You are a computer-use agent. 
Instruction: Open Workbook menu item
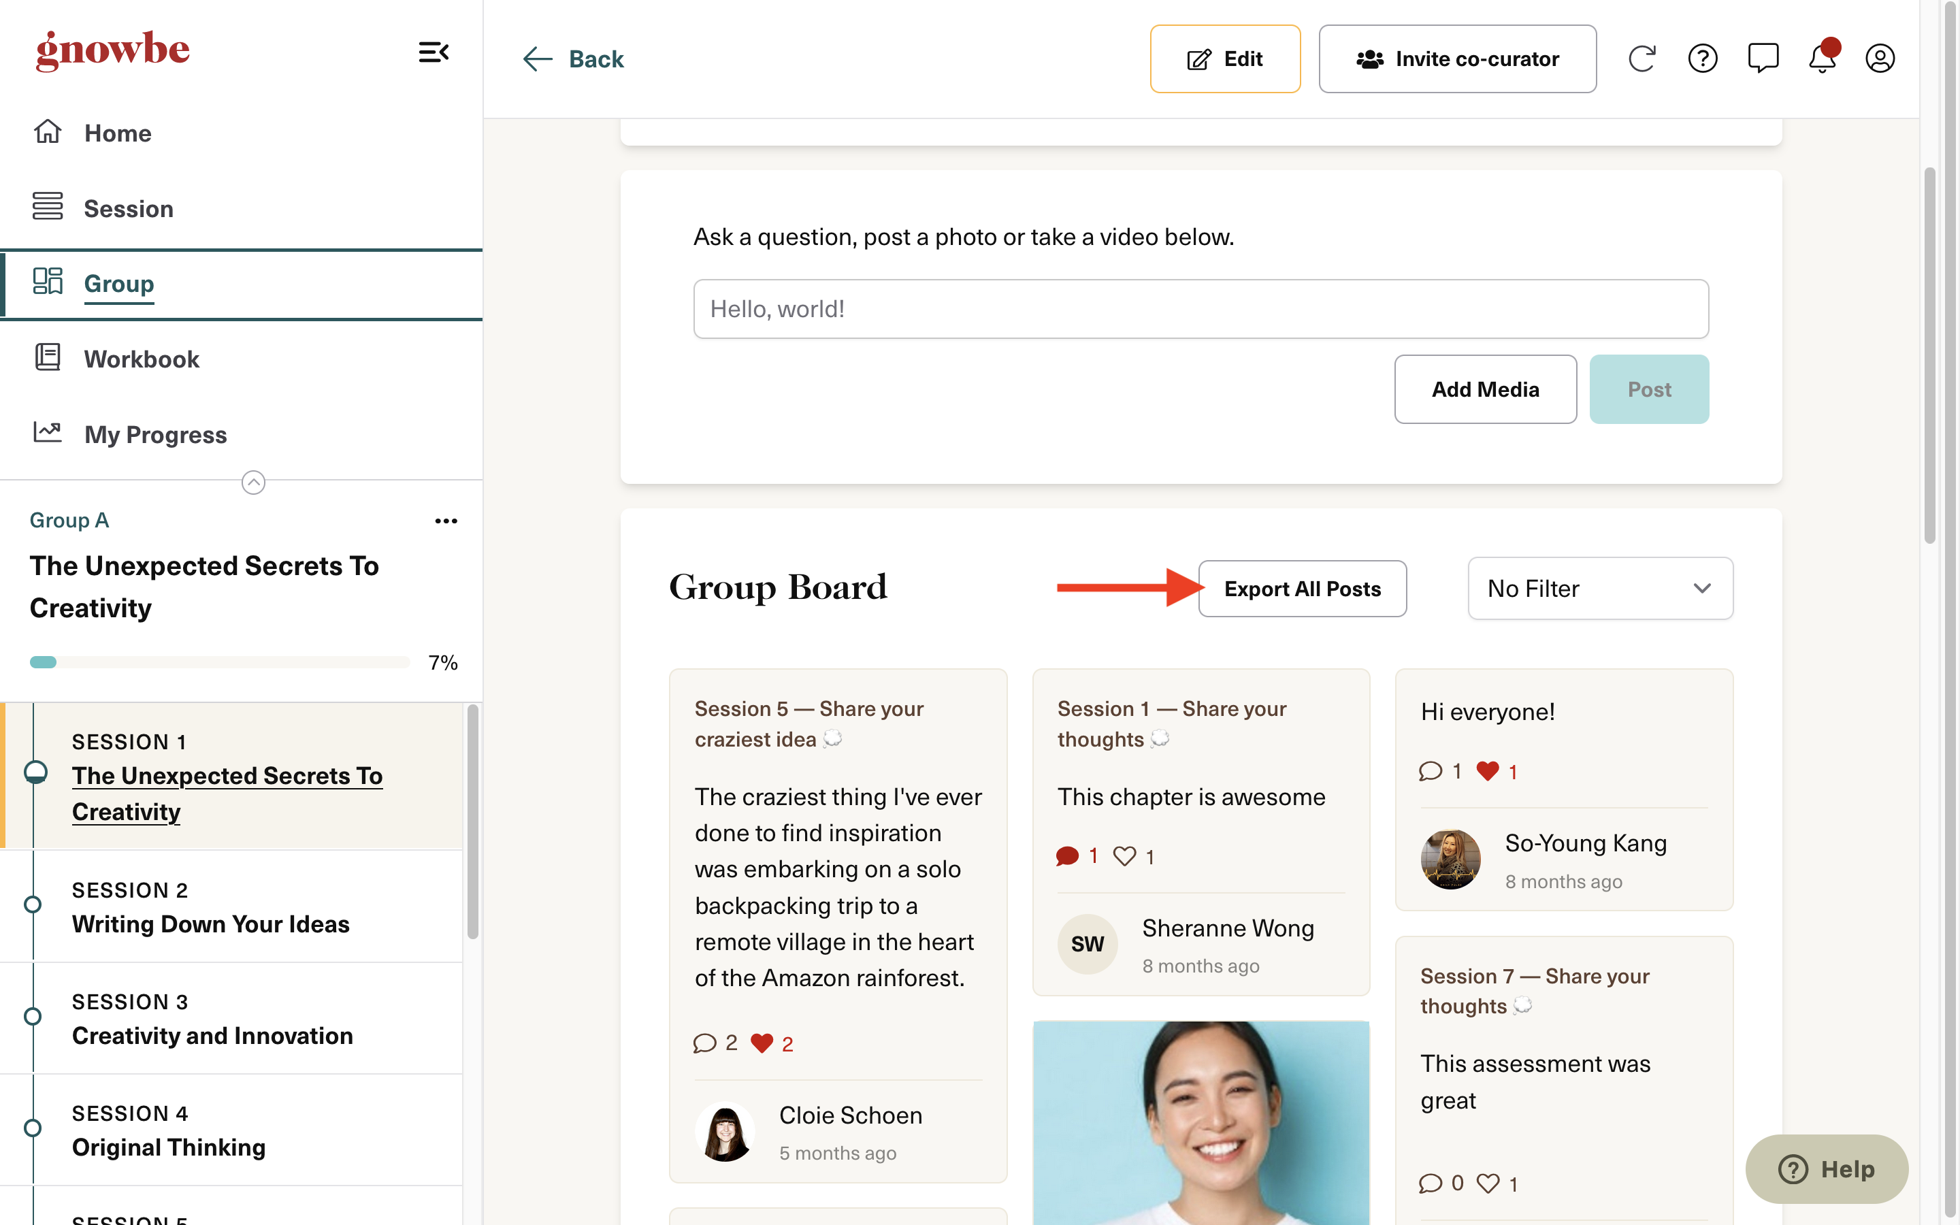(242, 359)
